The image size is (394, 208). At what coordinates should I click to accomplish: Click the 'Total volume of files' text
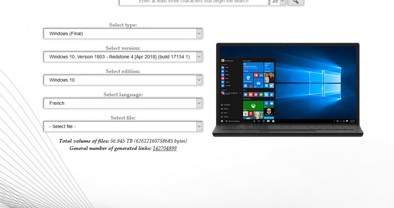point(84,141)
